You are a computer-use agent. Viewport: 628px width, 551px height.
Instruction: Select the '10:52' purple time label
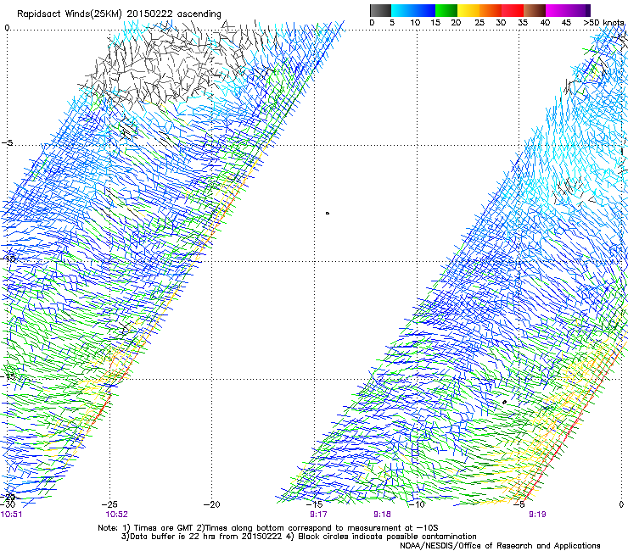tap(116, 515)
